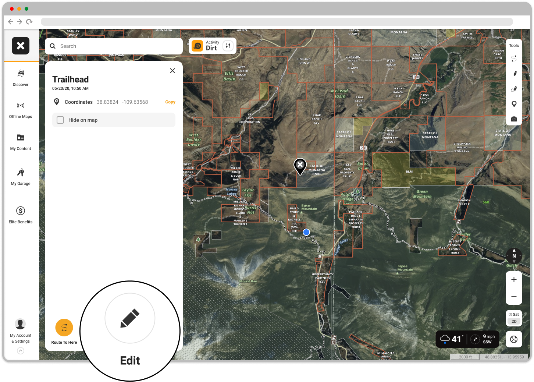This screenshot has width=534, height=382.
Task: Click the Search input field
Action: coord(114,46)
